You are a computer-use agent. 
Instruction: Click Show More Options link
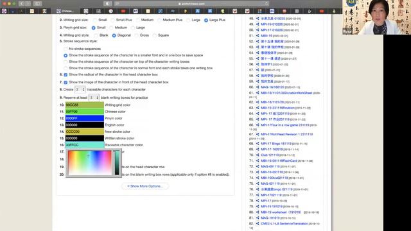pos(145,186)
